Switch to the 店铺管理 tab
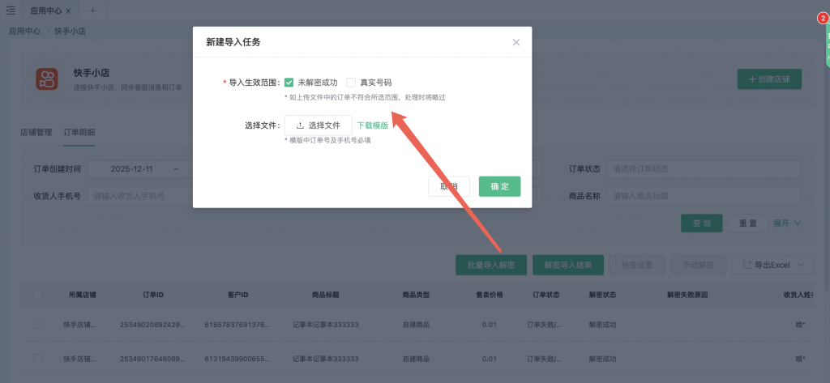The width and height of the screenshot is (830, 383). (36, 132)
